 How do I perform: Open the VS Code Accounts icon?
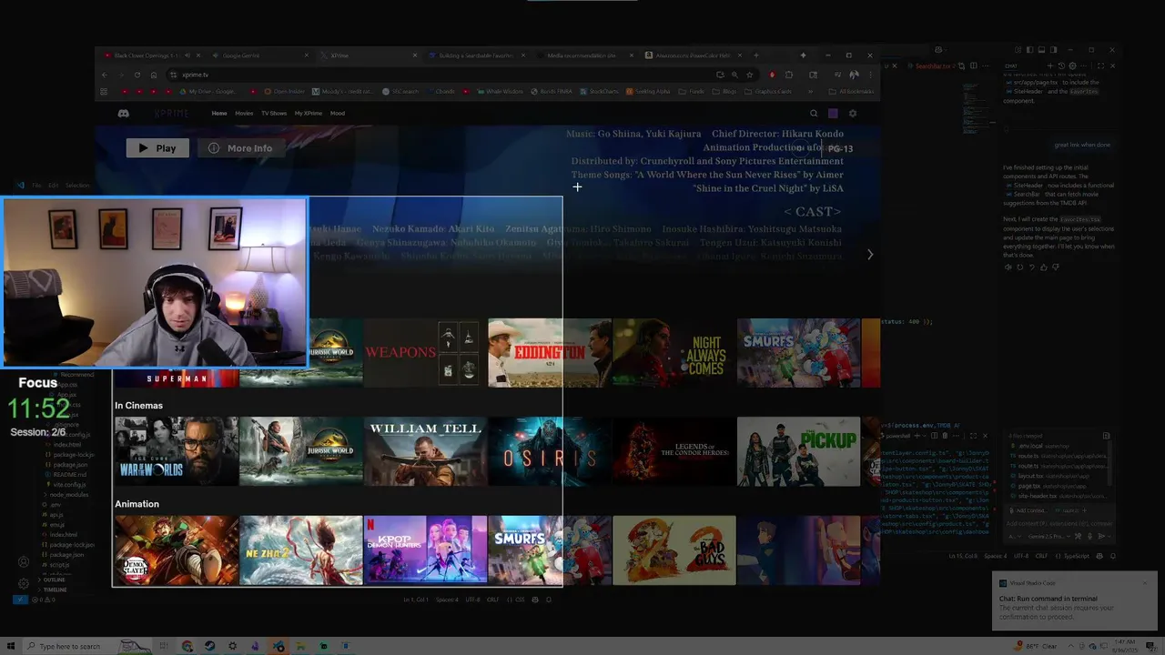(24, 562)
